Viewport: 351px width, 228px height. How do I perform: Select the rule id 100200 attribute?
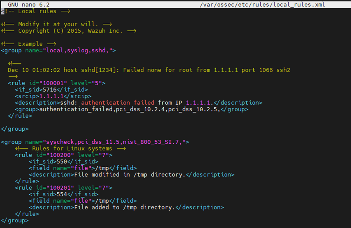[56, 155]
